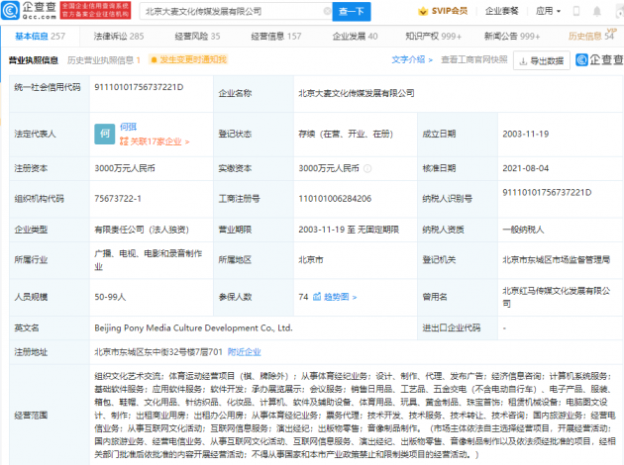Click the mobile phone icon in header
Image resolution: width=624 pixels, height=465 pixels.
tap(576, 11)
